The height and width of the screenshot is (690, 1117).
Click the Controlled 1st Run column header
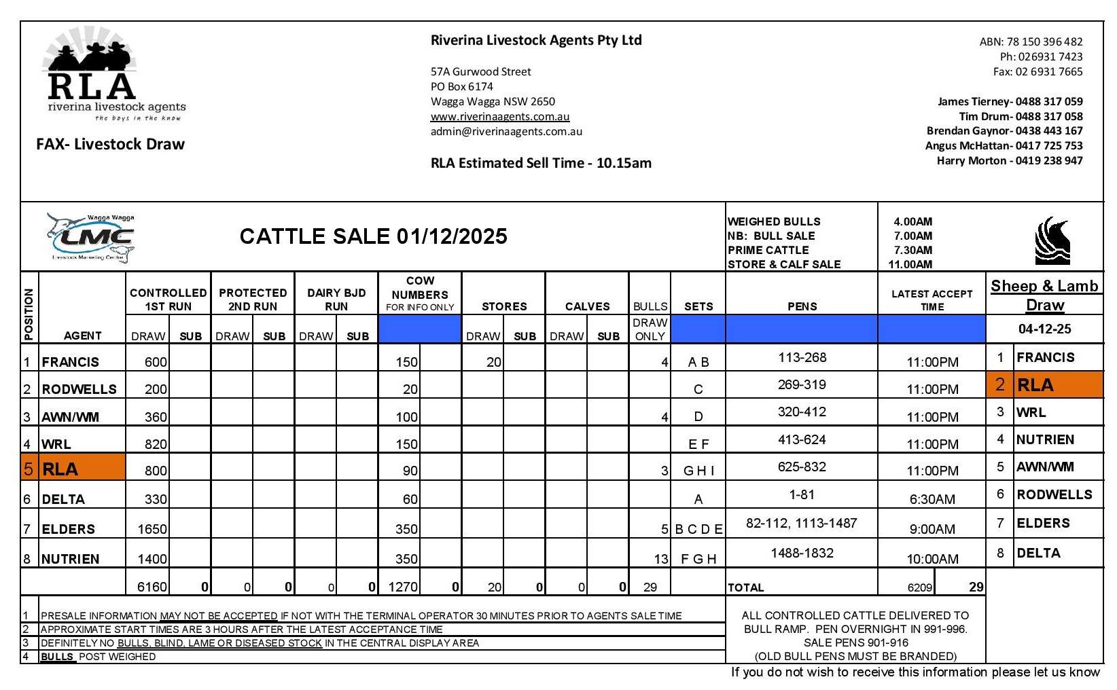click(169, 299)
